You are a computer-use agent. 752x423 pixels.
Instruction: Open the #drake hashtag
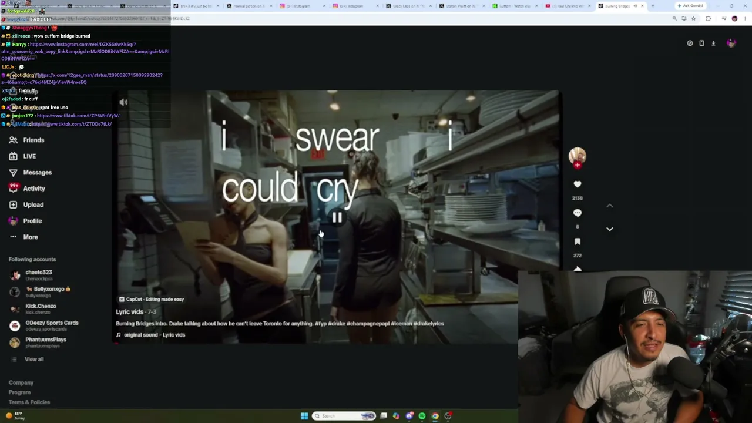tap(337, 324)
